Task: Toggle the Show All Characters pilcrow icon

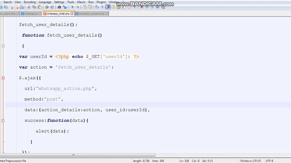Action: (102, 7)
